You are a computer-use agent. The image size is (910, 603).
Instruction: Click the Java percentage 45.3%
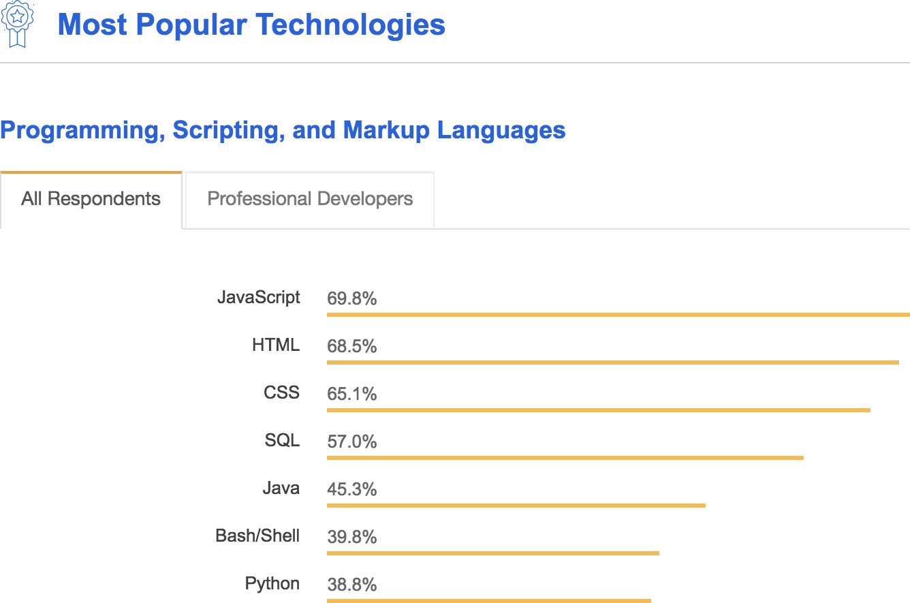coord(351,489)
